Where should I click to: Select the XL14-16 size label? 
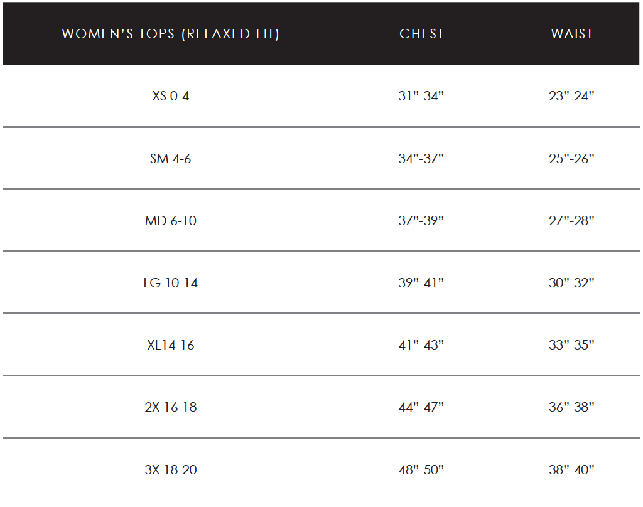170,345
